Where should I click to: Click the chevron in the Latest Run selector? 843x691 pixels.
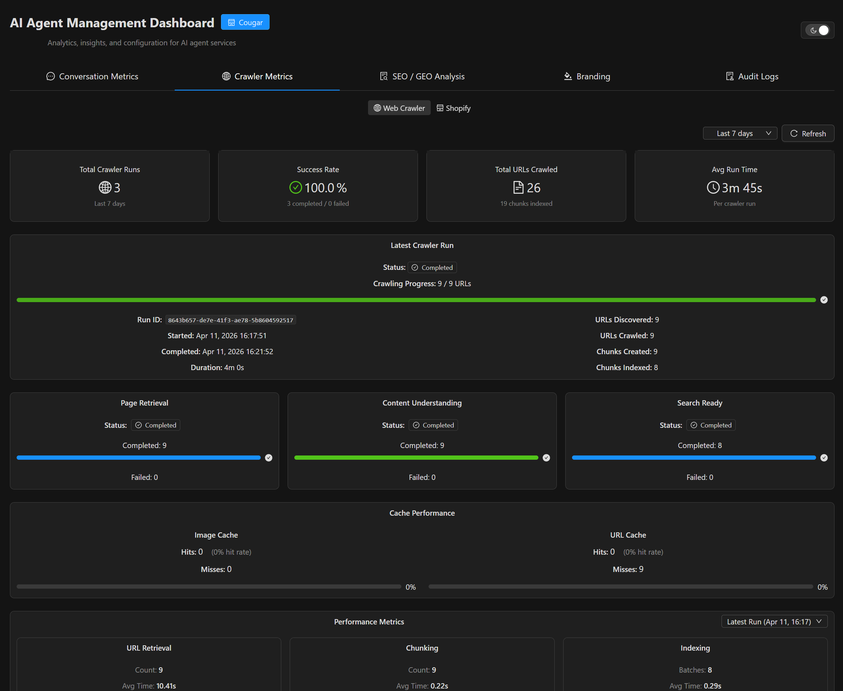[x=819, y=621]
